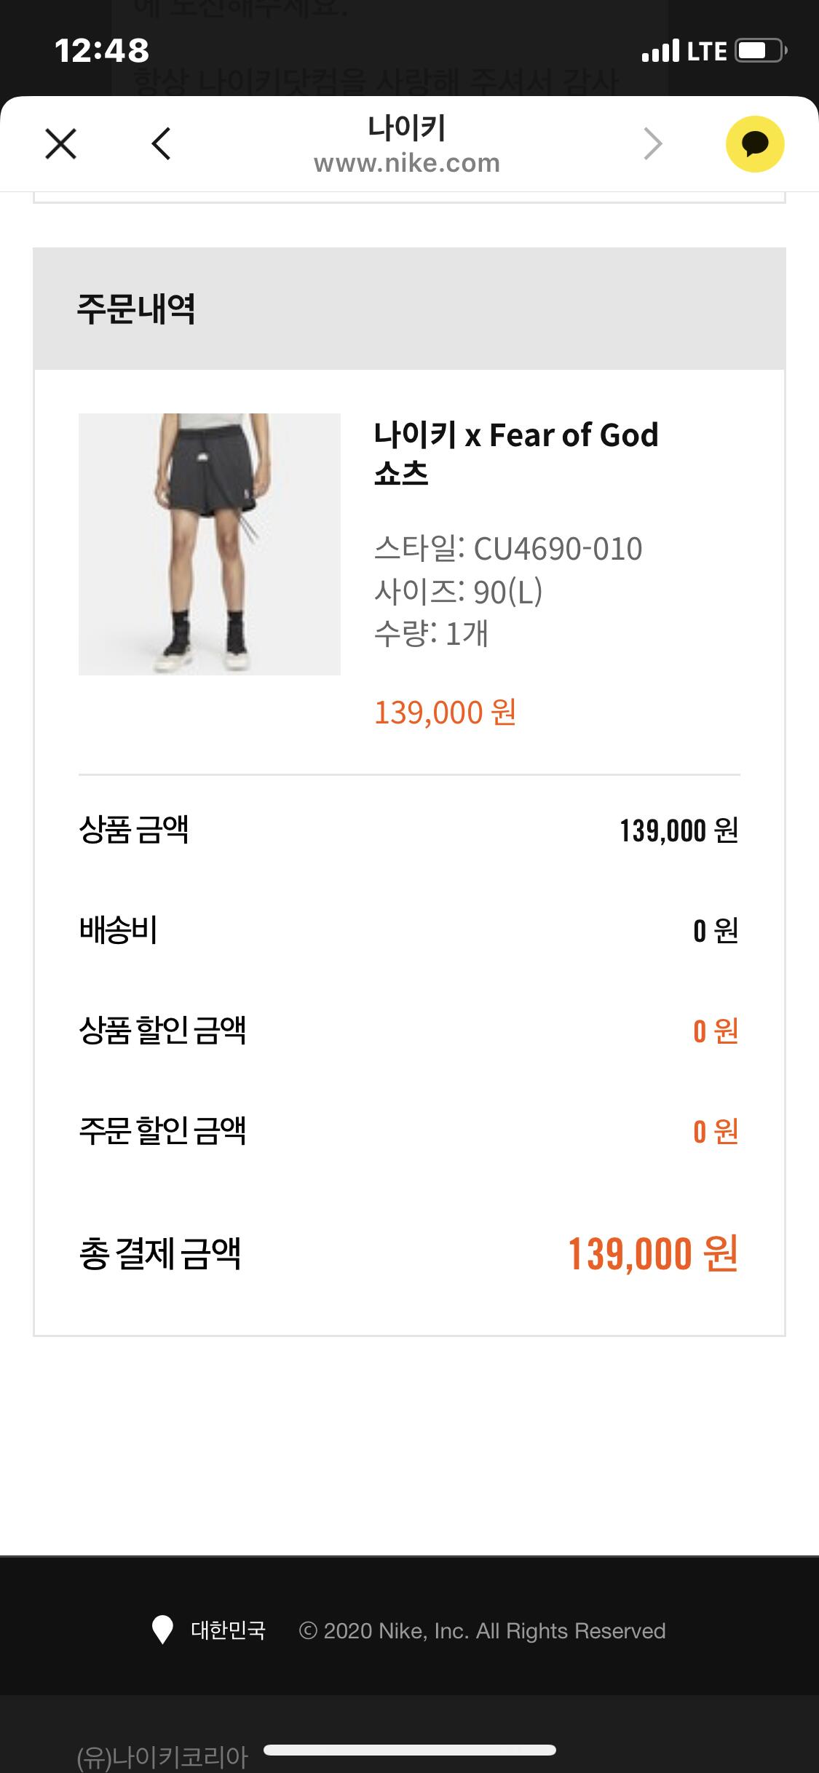Tap the 총 결제 금액 total row
The width and height of the screenshot is (819, 1773).
click(x=408, y=1254)
